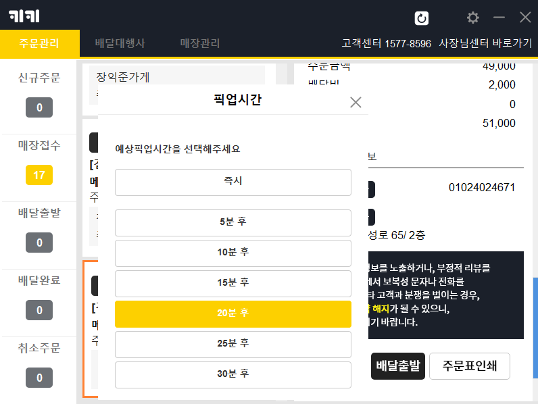Minimize the application window

499,17
